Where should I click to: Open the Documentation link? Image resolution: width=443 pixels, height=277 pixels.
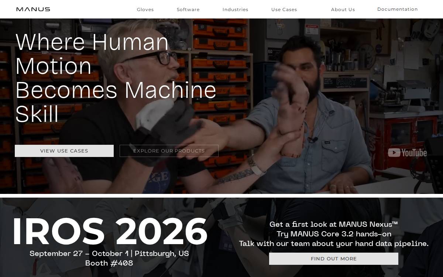click(397, 9)
